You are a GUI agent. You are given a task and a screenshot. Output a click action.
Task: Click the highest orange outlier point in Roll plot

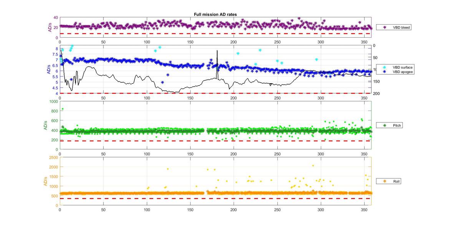tap(313, 166)
